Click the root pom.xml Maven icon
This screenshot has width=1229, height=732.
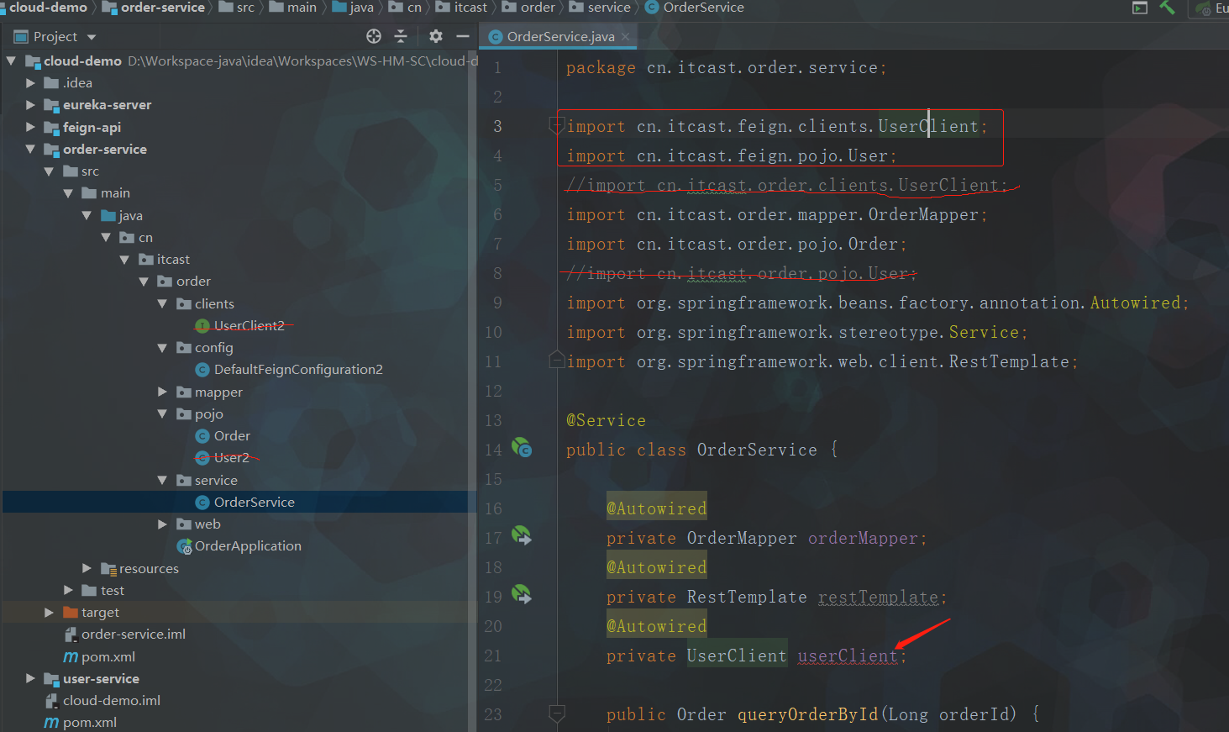pyautogui.click(x=52, y=723)
